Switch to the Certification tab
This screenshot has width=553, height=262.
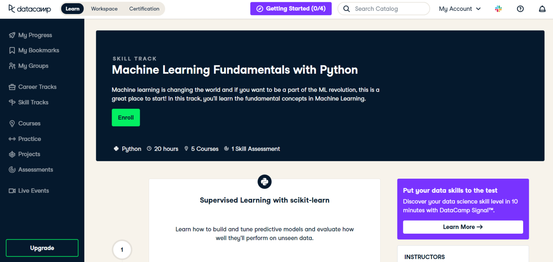click(144, 9)
